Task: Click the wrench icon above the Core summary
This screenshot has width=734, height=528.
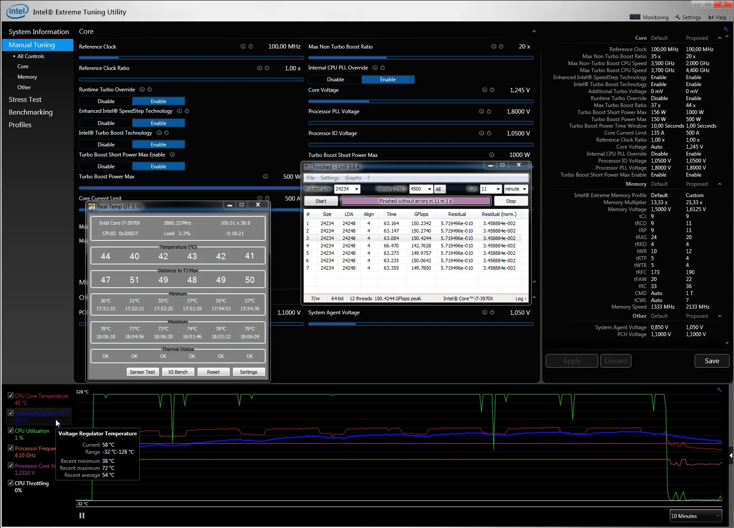Action: pos(726,29)
